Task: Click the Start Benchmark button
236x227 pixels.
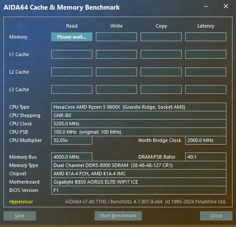Action: (118, 216)
